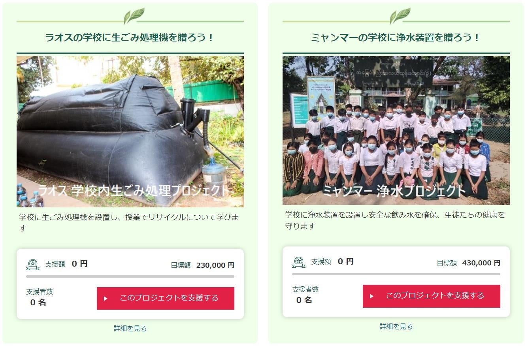Click the heading ラオスの学校に生ごみ処理機を贈ろう！
This screenshot has width=526, height=346.
click(130, 38)
